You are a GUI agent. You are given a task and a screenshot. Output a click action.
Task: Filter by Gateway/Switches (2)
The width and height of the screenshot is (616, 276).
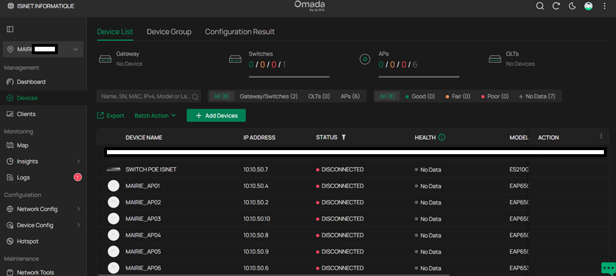(269, 96)
